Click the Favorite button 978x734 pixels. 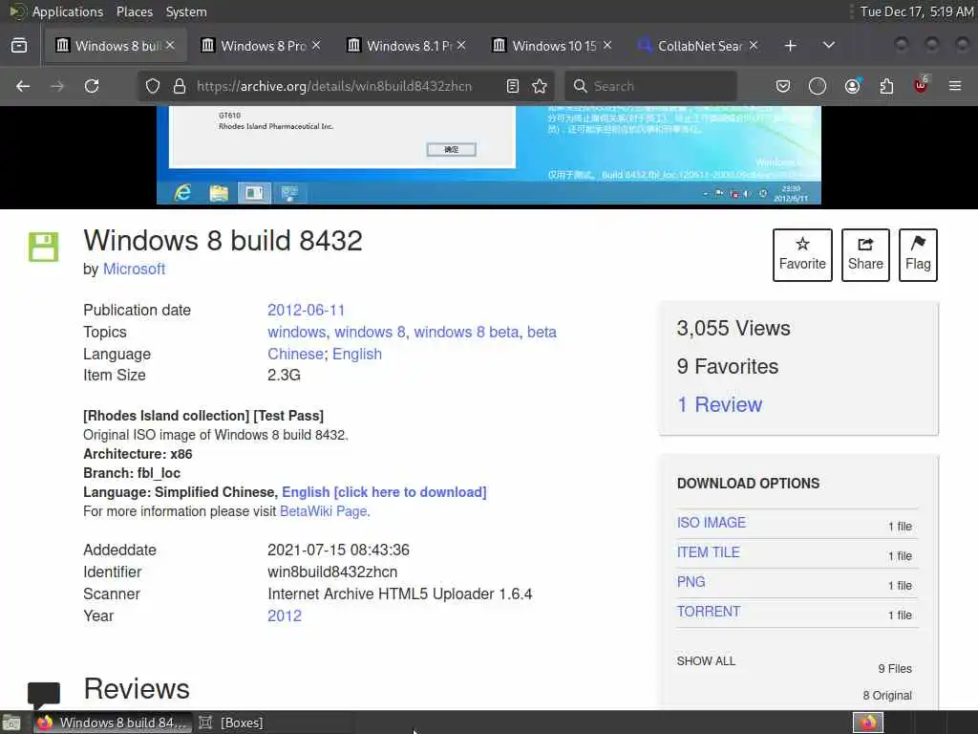pos(802,254)
